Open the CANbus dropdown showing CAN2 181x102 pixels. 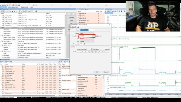point(87,33)
